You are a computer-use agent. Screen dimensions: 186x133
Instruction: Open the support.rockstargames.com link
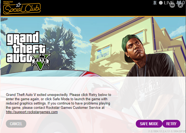coord(32,112)
